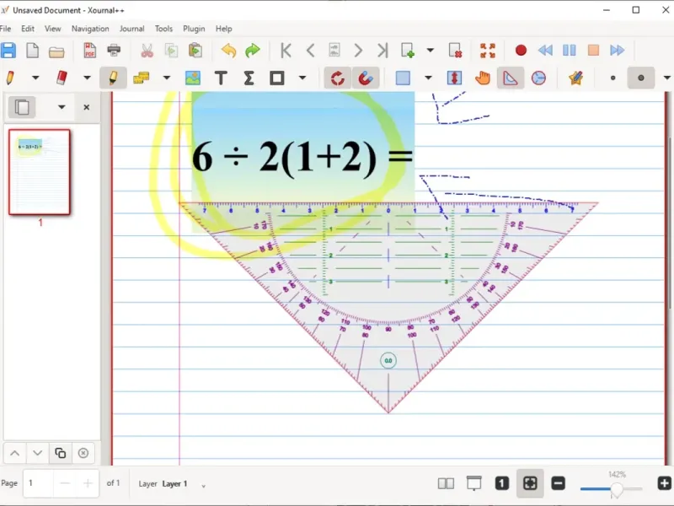Go to the previous page
This screenshot has width=674, height=506.
point(310,51)
